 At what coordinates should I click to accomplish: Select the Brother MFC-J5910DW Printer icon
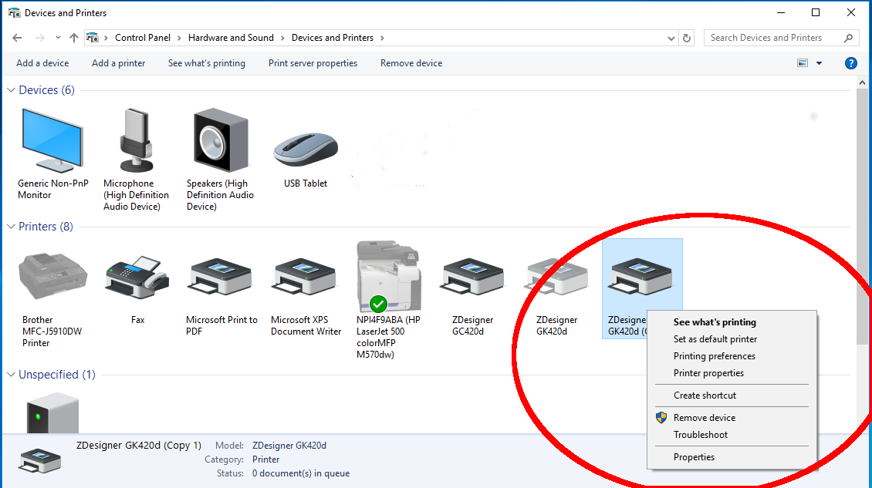coord(52,276)
